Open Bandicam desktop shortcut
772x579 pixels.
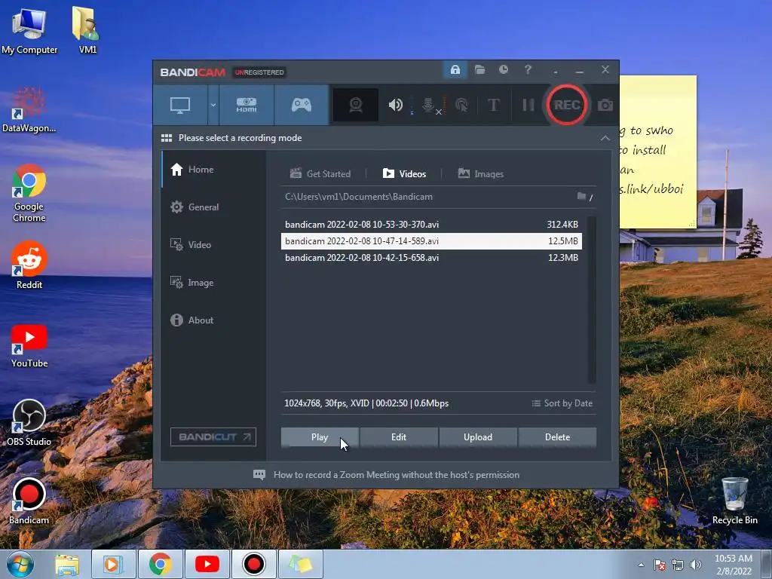(29, 501)
